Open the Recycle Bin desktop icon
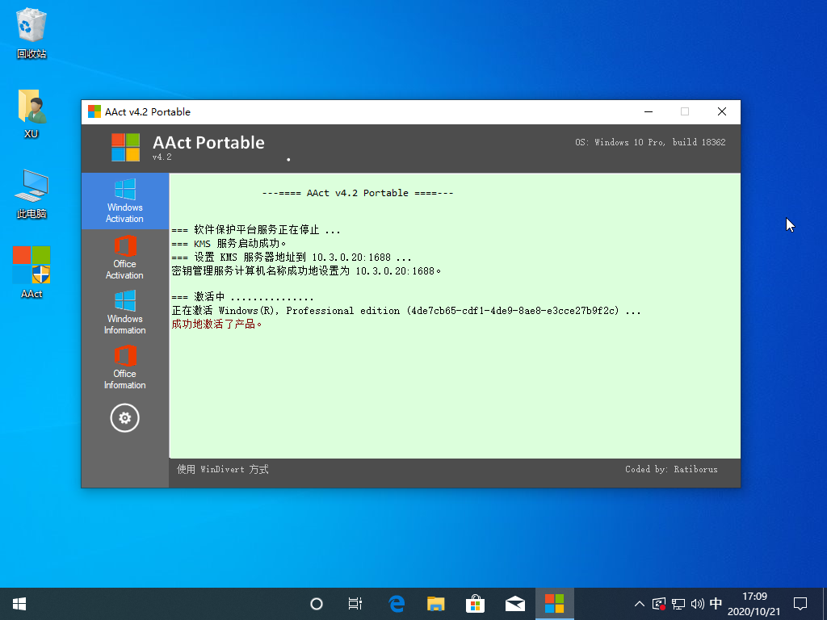Image resolution: width=827 pixels, height=620 pixels. tap(31, 32)
